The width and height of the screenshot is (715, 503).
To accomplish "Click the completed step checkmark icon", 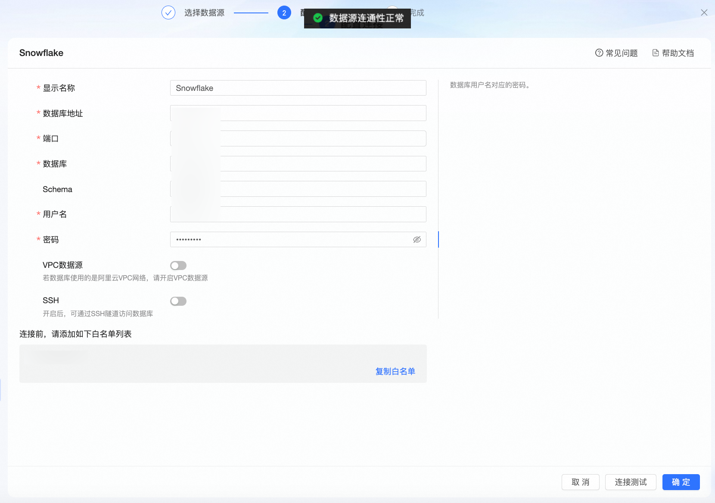I will pos(168,13).
